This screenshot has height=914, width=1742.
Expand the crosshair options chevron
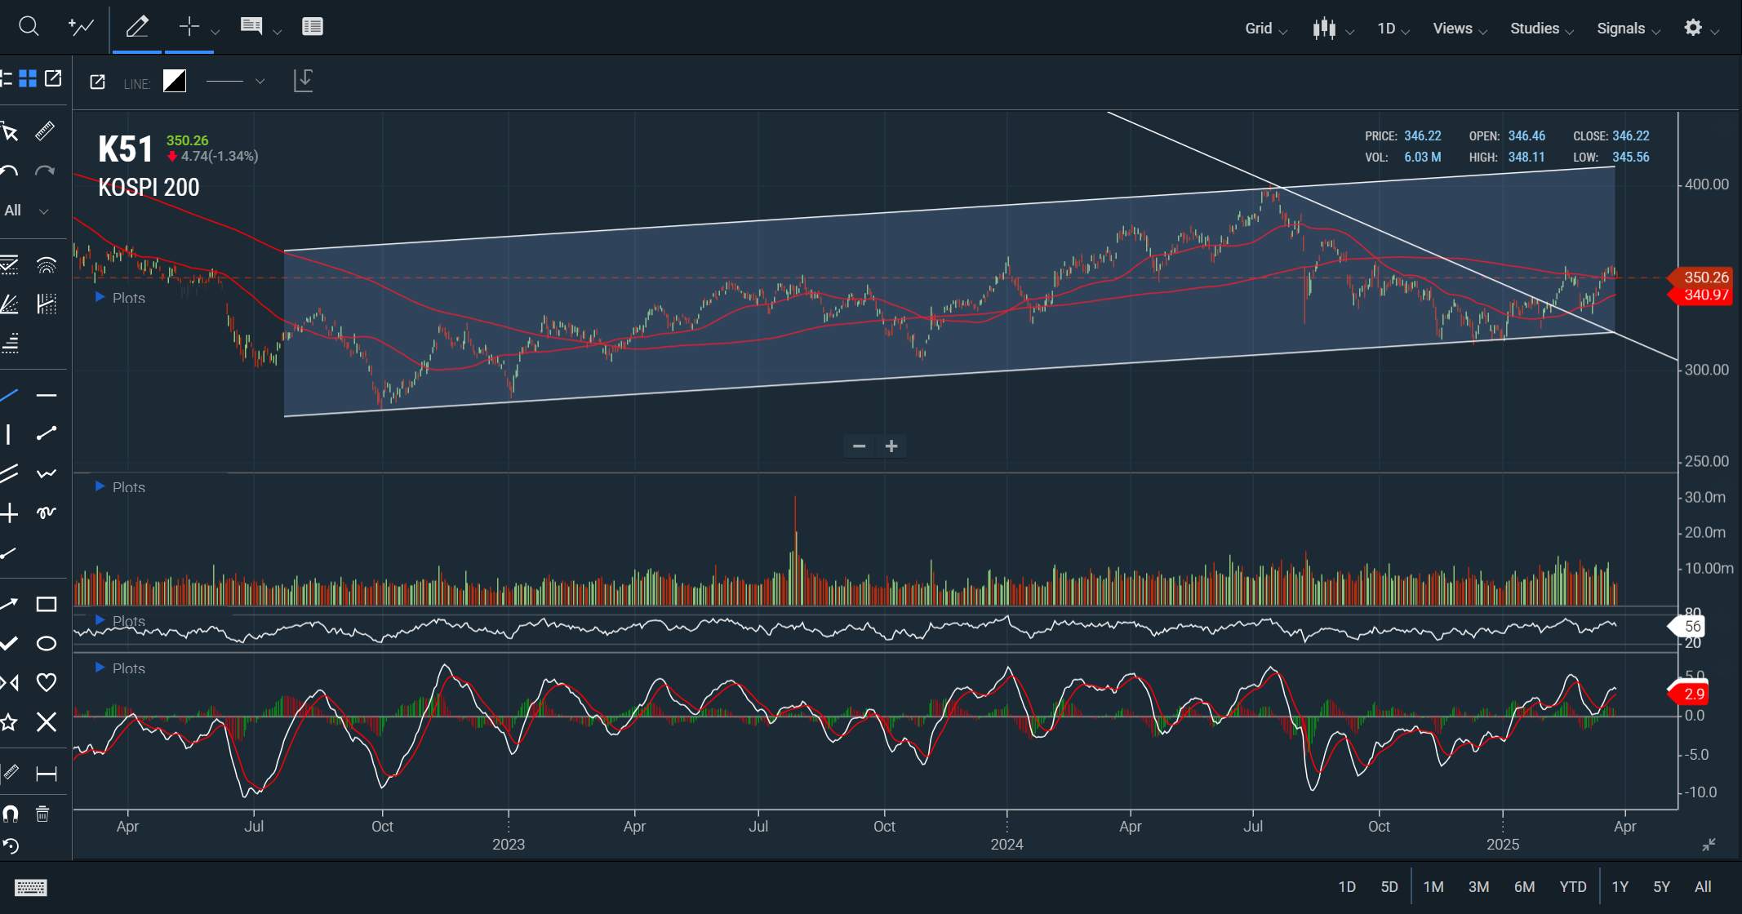[216, 32]
